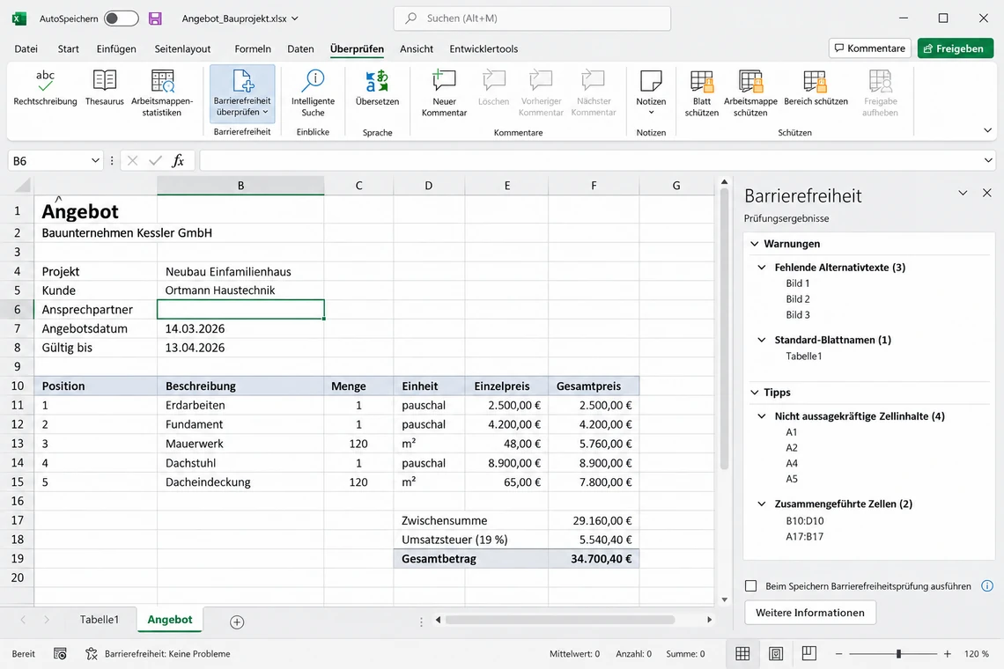Switch to the Ansicht ribbon tab

417,48
